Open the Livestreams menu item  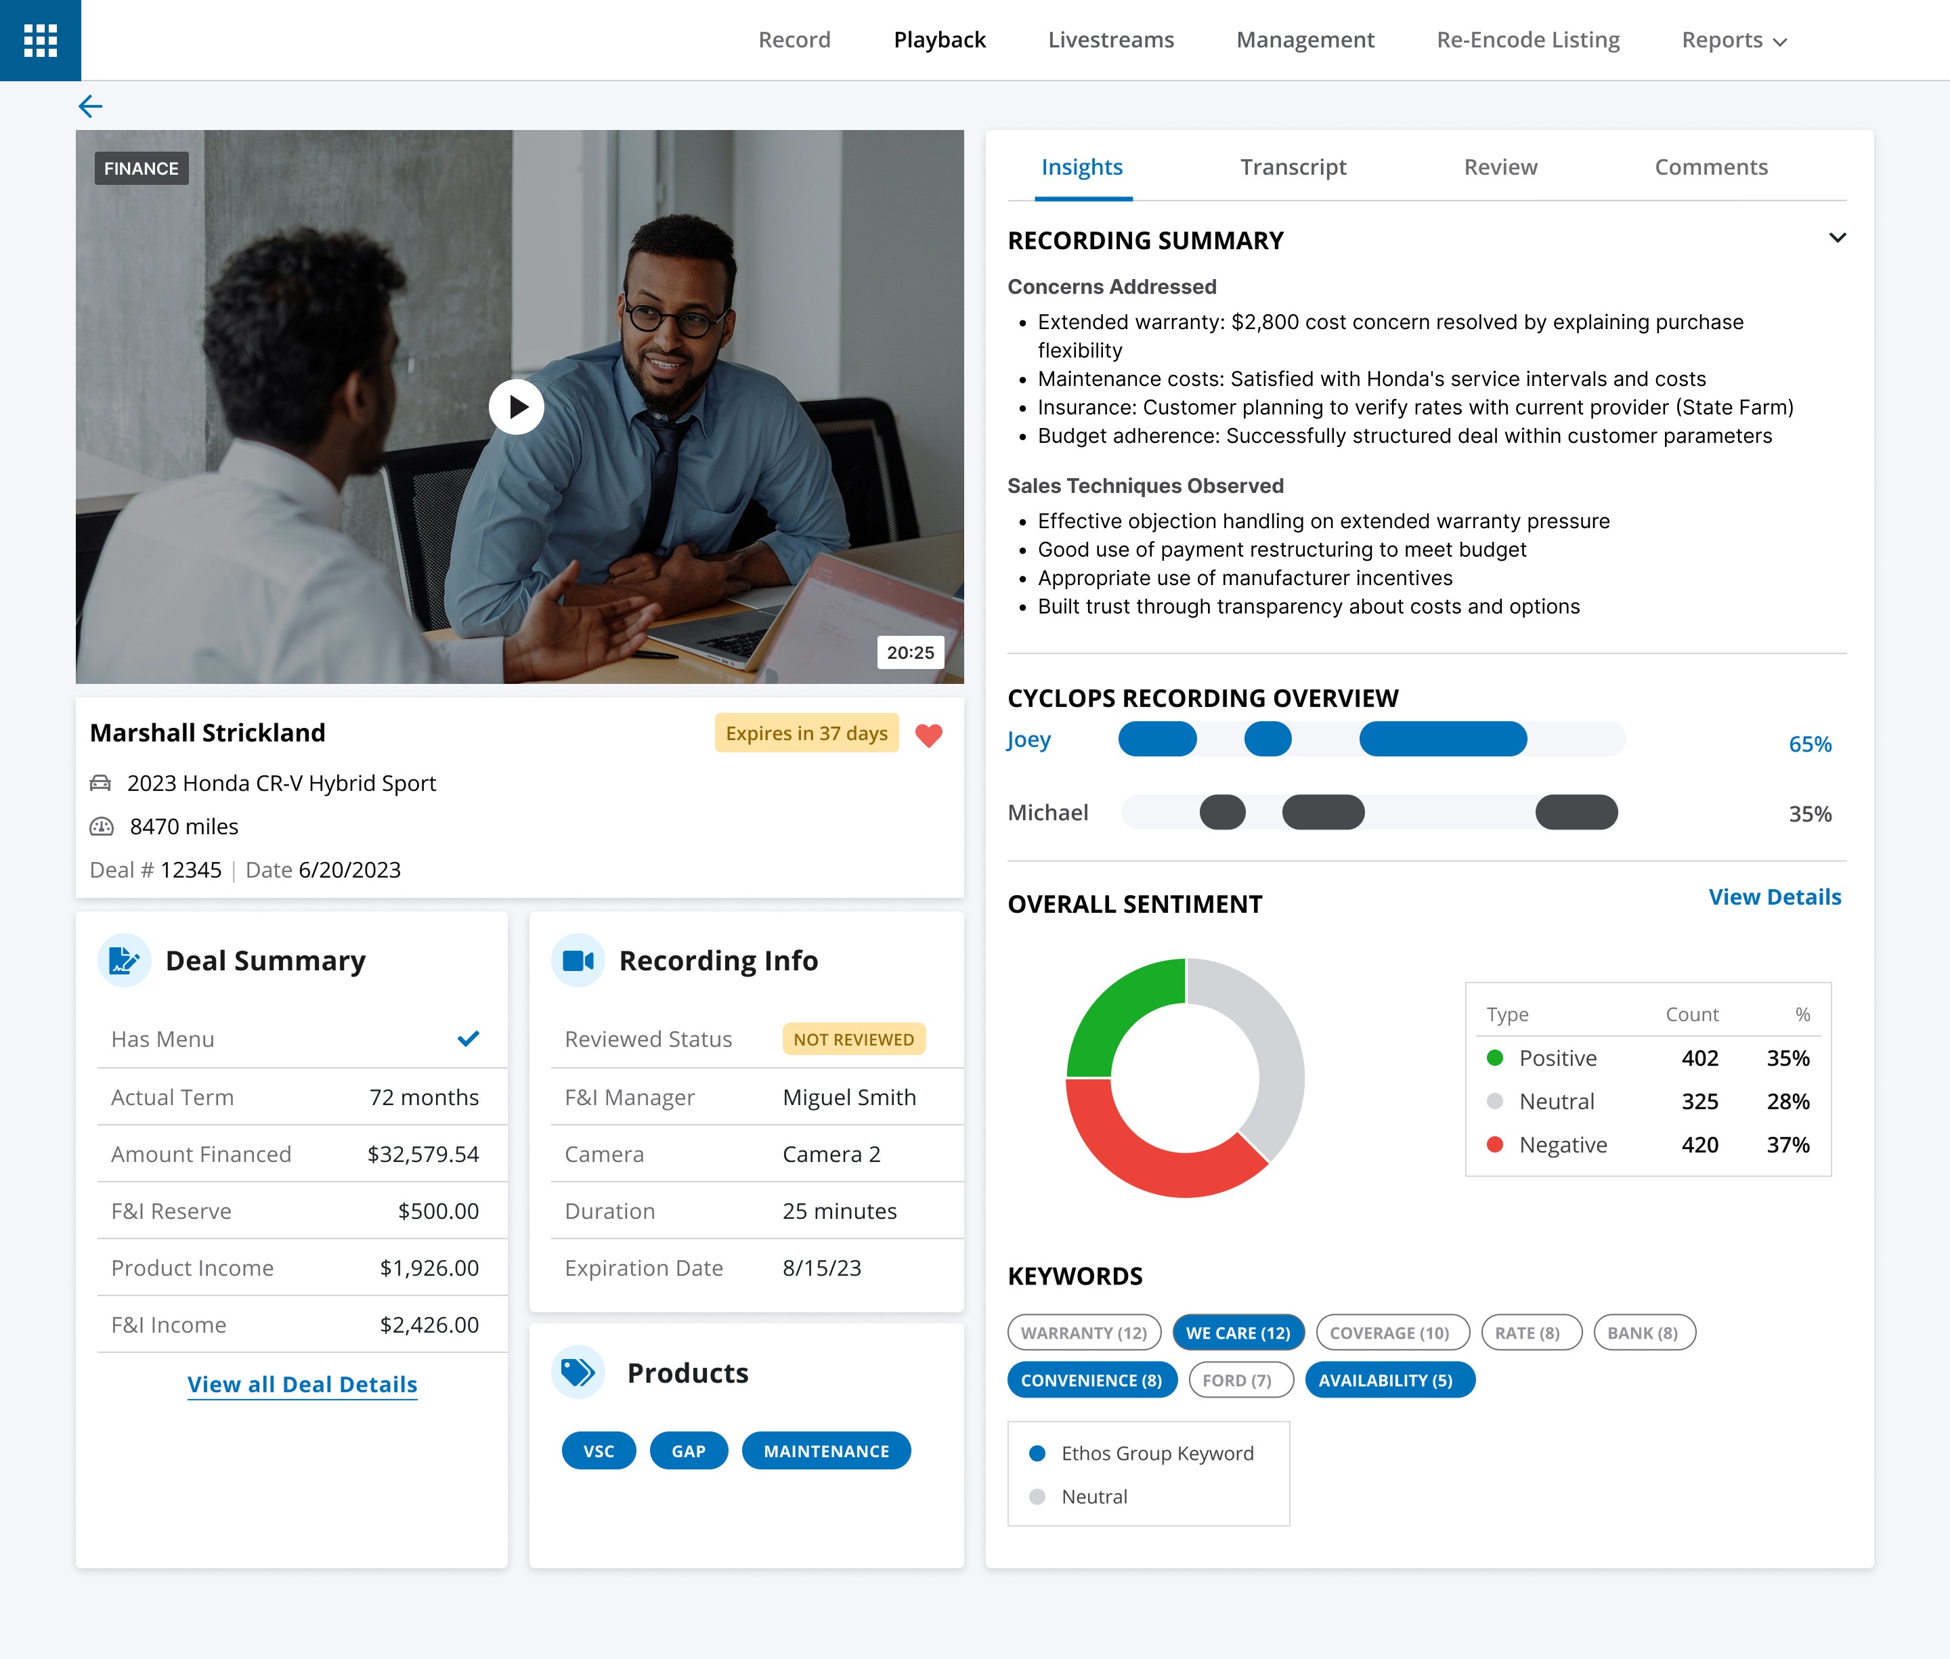[x=1110, y=39]
